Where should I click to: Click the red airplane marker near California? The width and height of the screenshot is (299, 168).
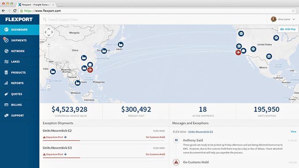pyautogui.click(x=238, y=52)
